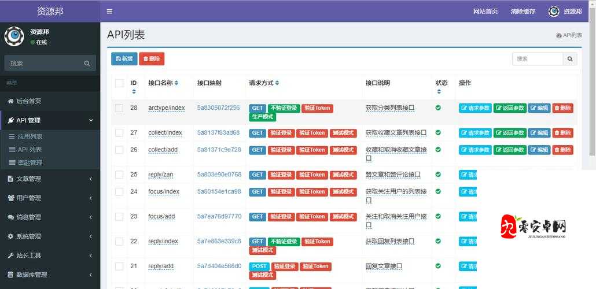This screenshot has height=289, width=596.
Task: Click the blue 新增 button
Action: coord(124,59)
